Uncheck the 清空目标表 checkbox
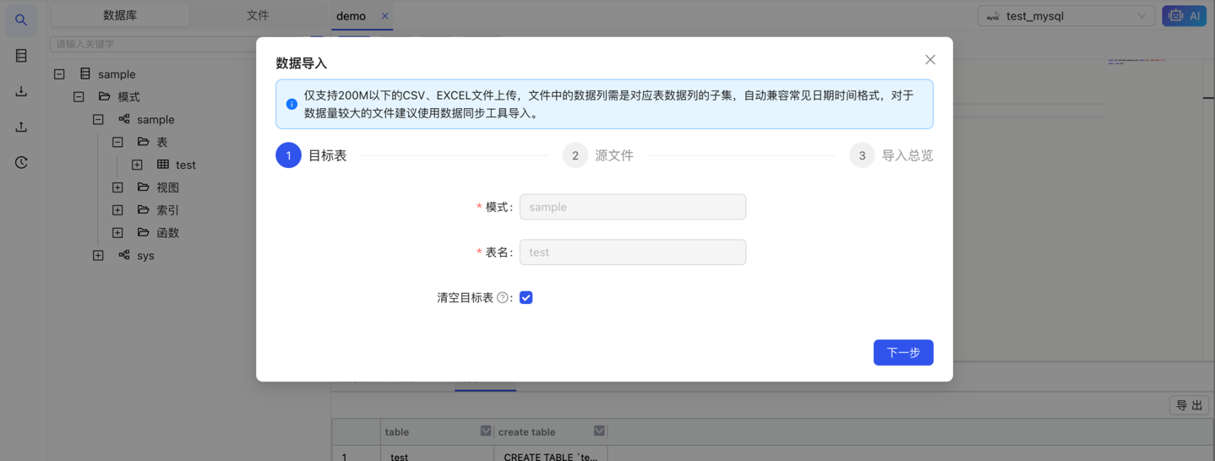 point(526,298)
